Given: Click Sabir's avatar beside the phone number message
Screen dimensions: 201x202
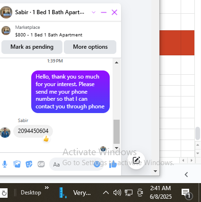Looking at the screenshot, I should (x=5, y=132).
